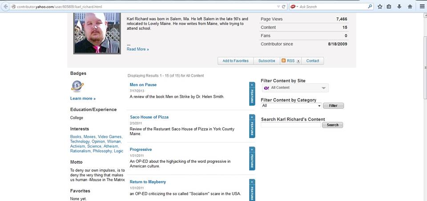Reload the page with the refresh icon
This screenshot has width=427, height=201.
pyautogui.click(x=283, y=7)
